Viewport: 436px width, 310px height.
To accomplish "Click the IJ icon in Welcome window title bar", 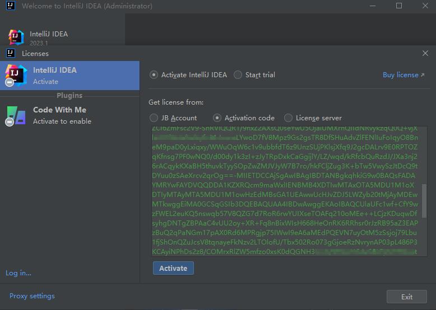I will (x=11, y=6).
